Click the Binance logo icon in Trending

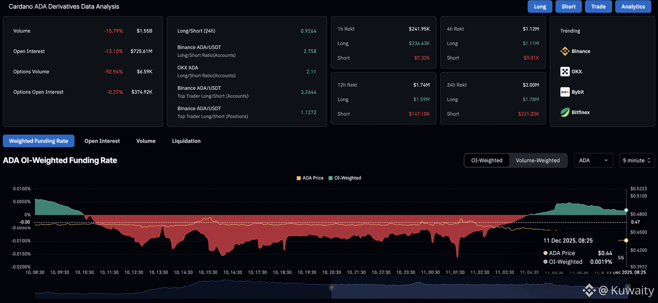point(565,51)
